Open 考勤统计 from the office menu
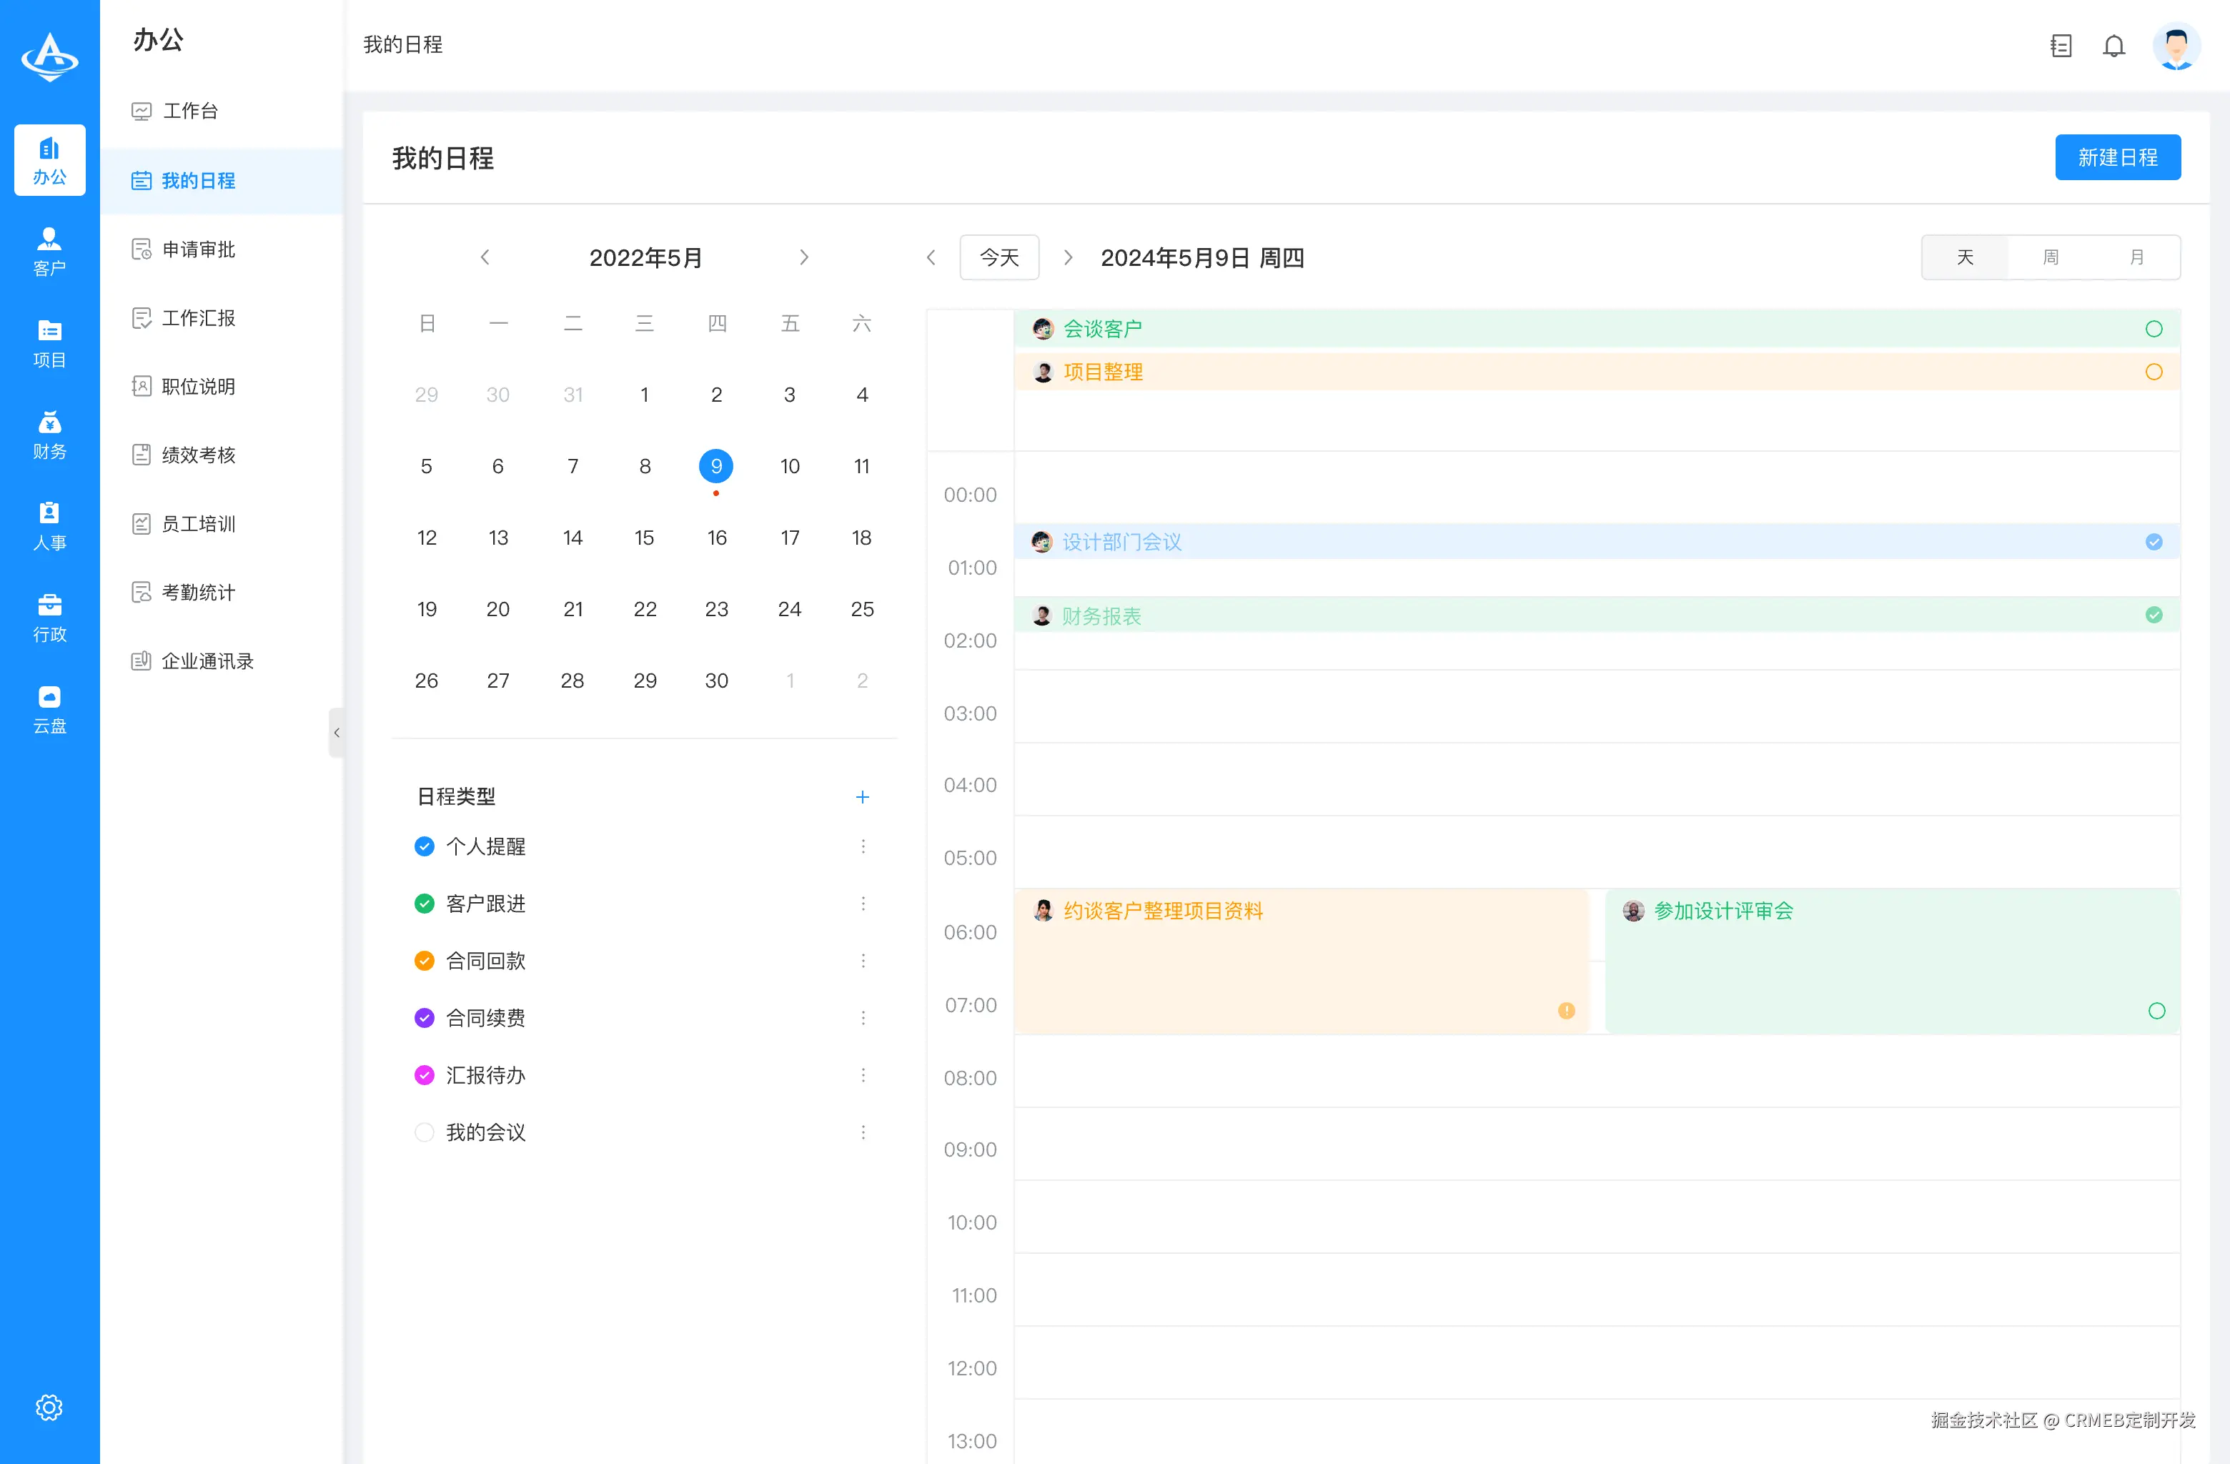The width and height of the screenshot is (2230, 1464). coord(198,591)
